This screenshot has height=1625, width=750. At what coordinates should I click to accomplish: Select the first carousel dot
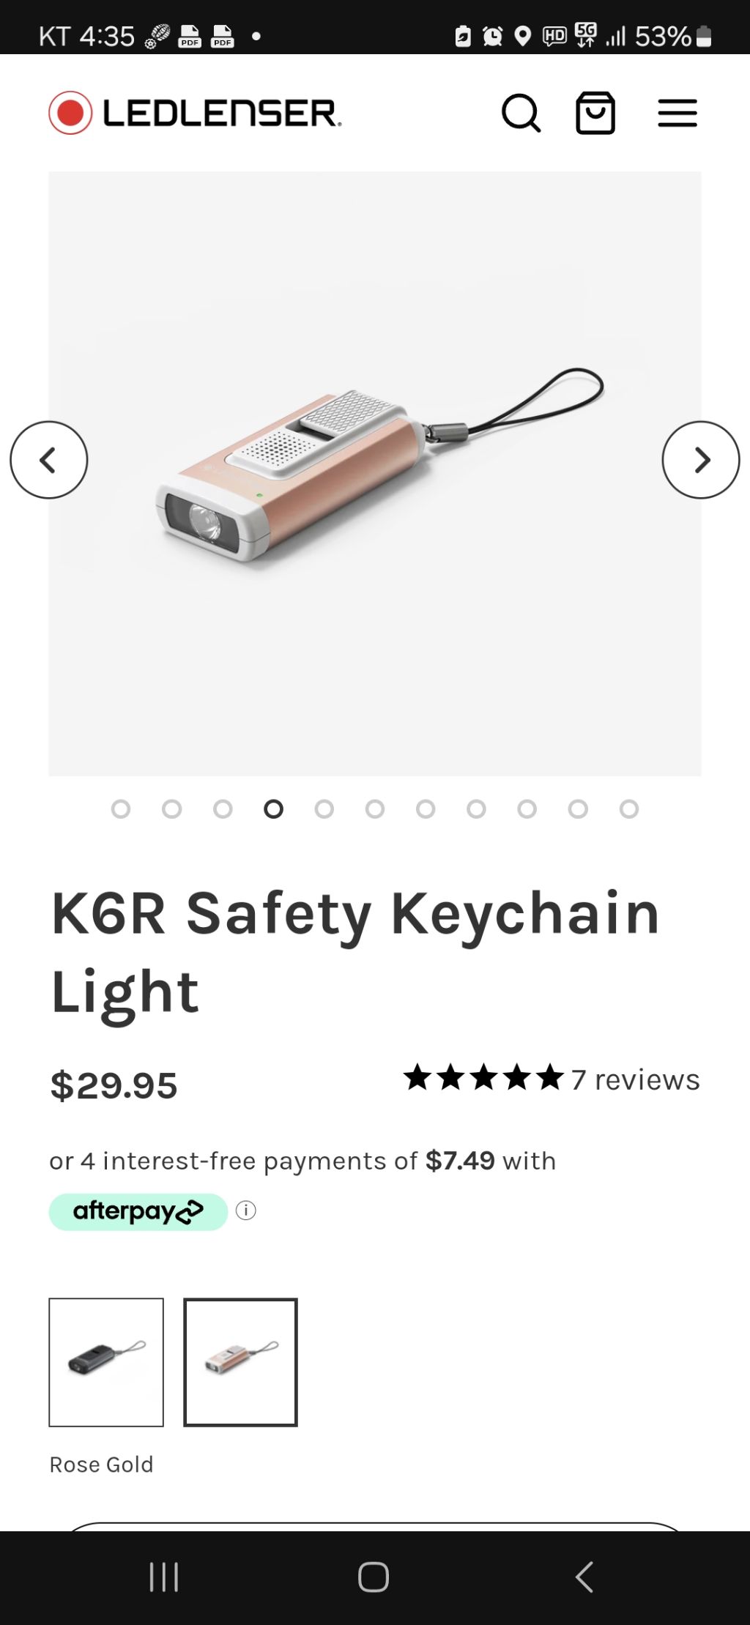[x=121, y=808]
